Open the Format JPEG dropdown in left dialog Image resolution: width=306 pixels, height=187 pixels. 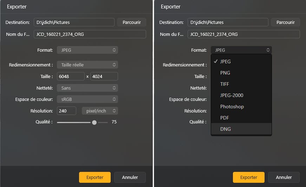coord(87,50)
